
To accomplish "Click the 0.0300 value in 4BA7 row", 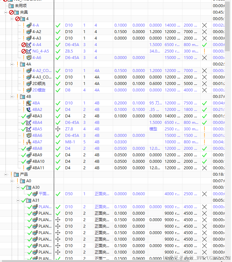I will pyautogui.click(x=121, y=142).
